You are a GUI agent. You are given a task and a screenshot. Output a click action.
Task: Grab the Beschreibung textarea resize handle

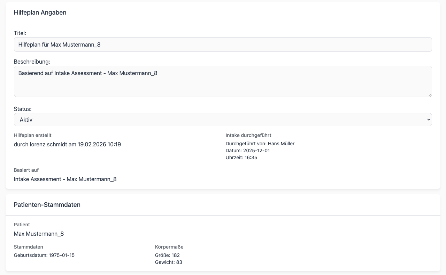430,95
